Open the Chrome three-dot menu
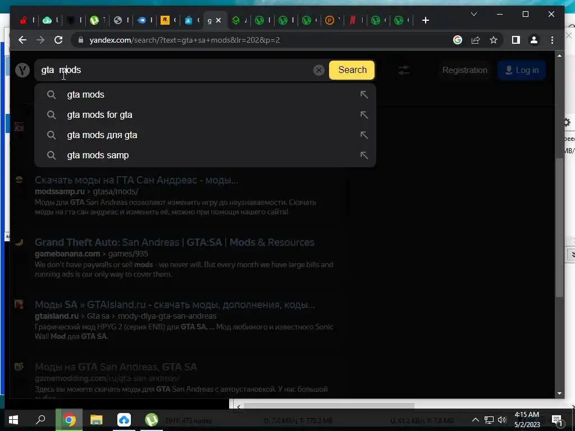Screen dimensions: 575x431 point(553,40)
